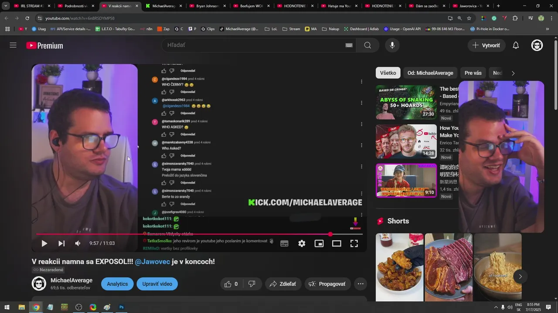Open the @Jawovec mention link in title

(152, 262)
